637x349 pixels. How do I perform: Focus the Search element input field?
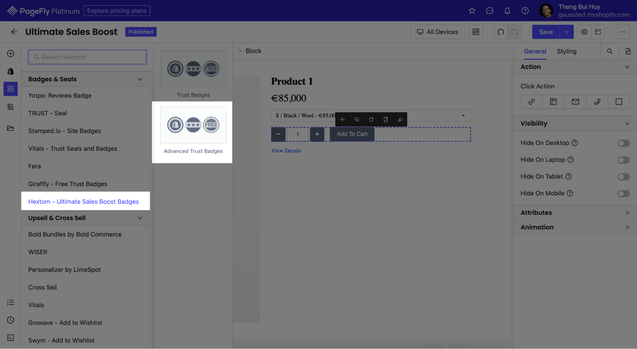pos(87,57)
